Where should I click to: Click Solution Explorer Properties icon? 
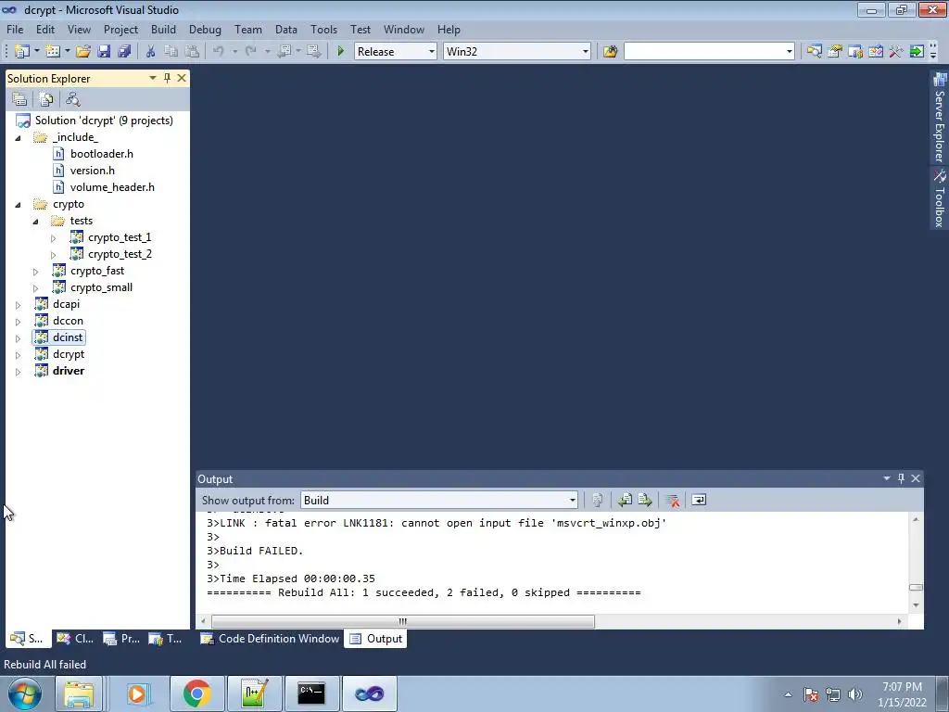pyautogui.click(x=19, y=98)
